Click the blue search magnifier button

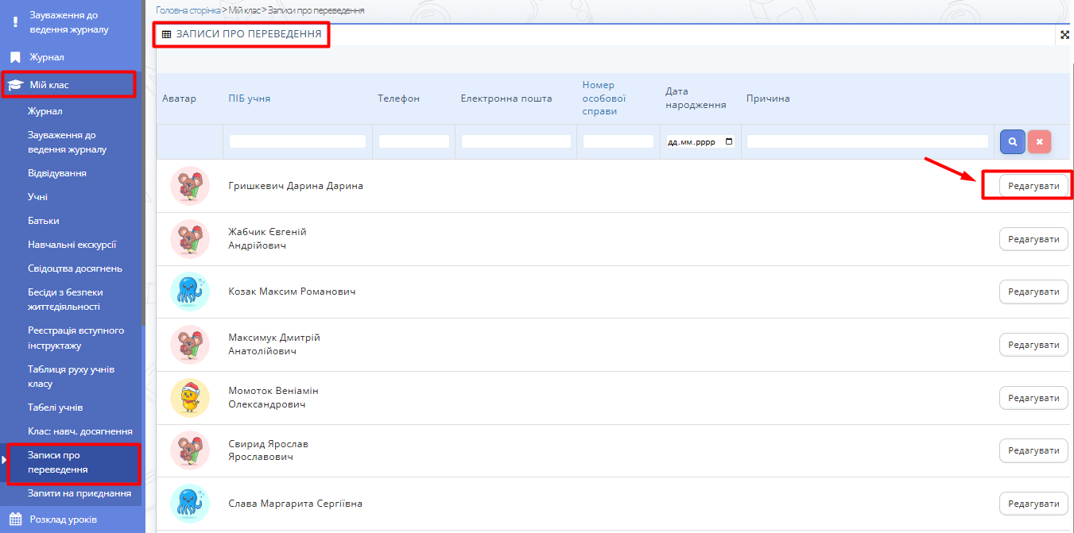1012,141
